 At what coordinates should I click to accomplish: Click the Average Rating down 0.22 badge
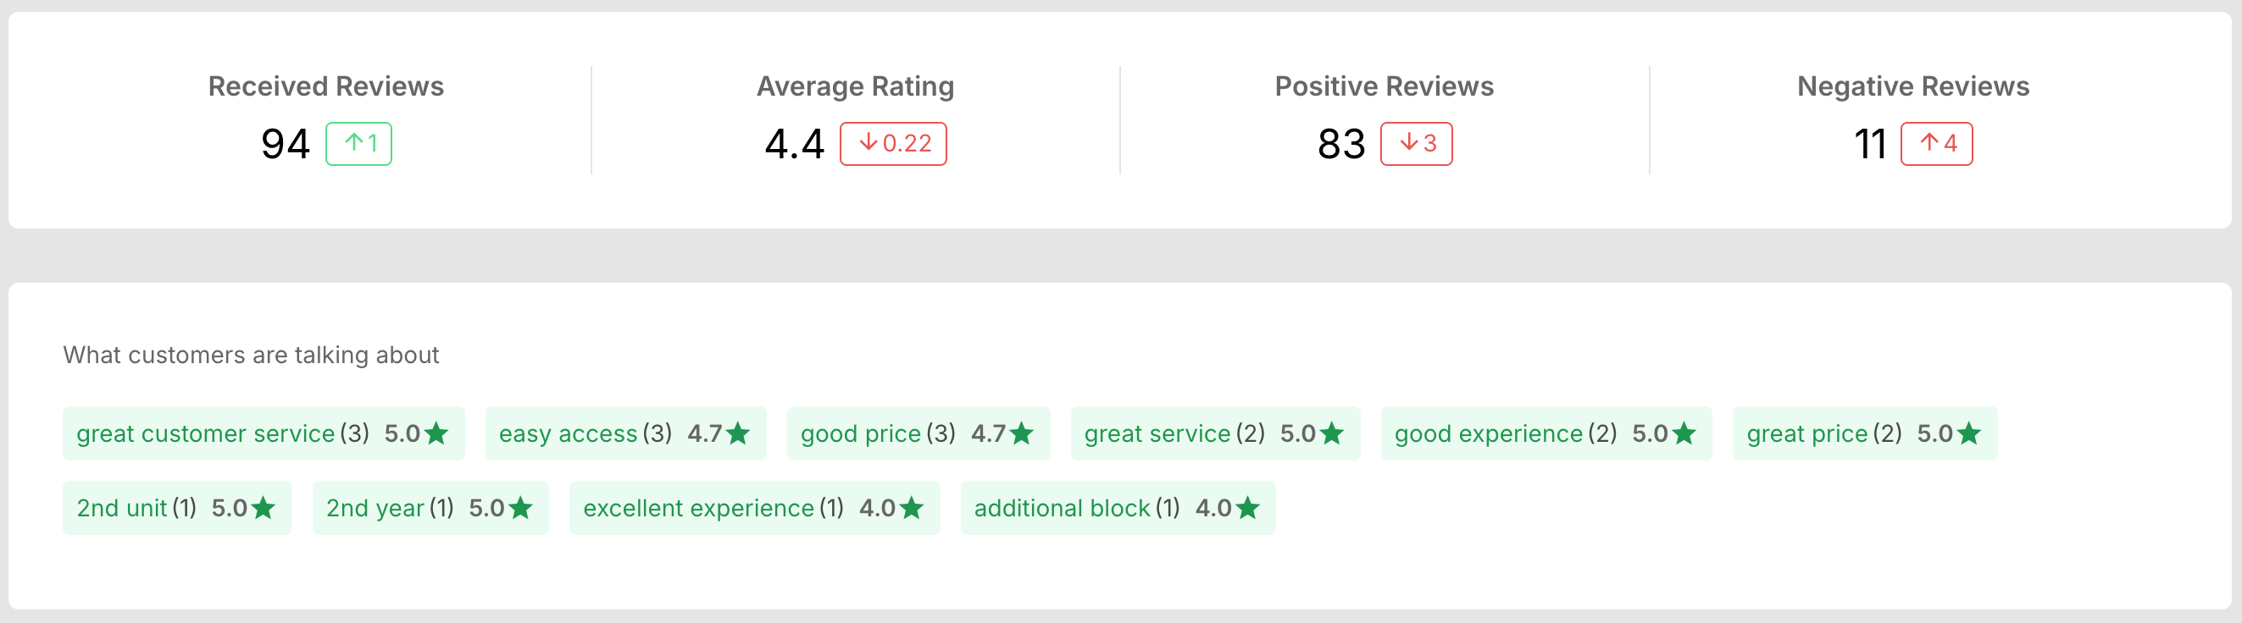click(893, 143)
